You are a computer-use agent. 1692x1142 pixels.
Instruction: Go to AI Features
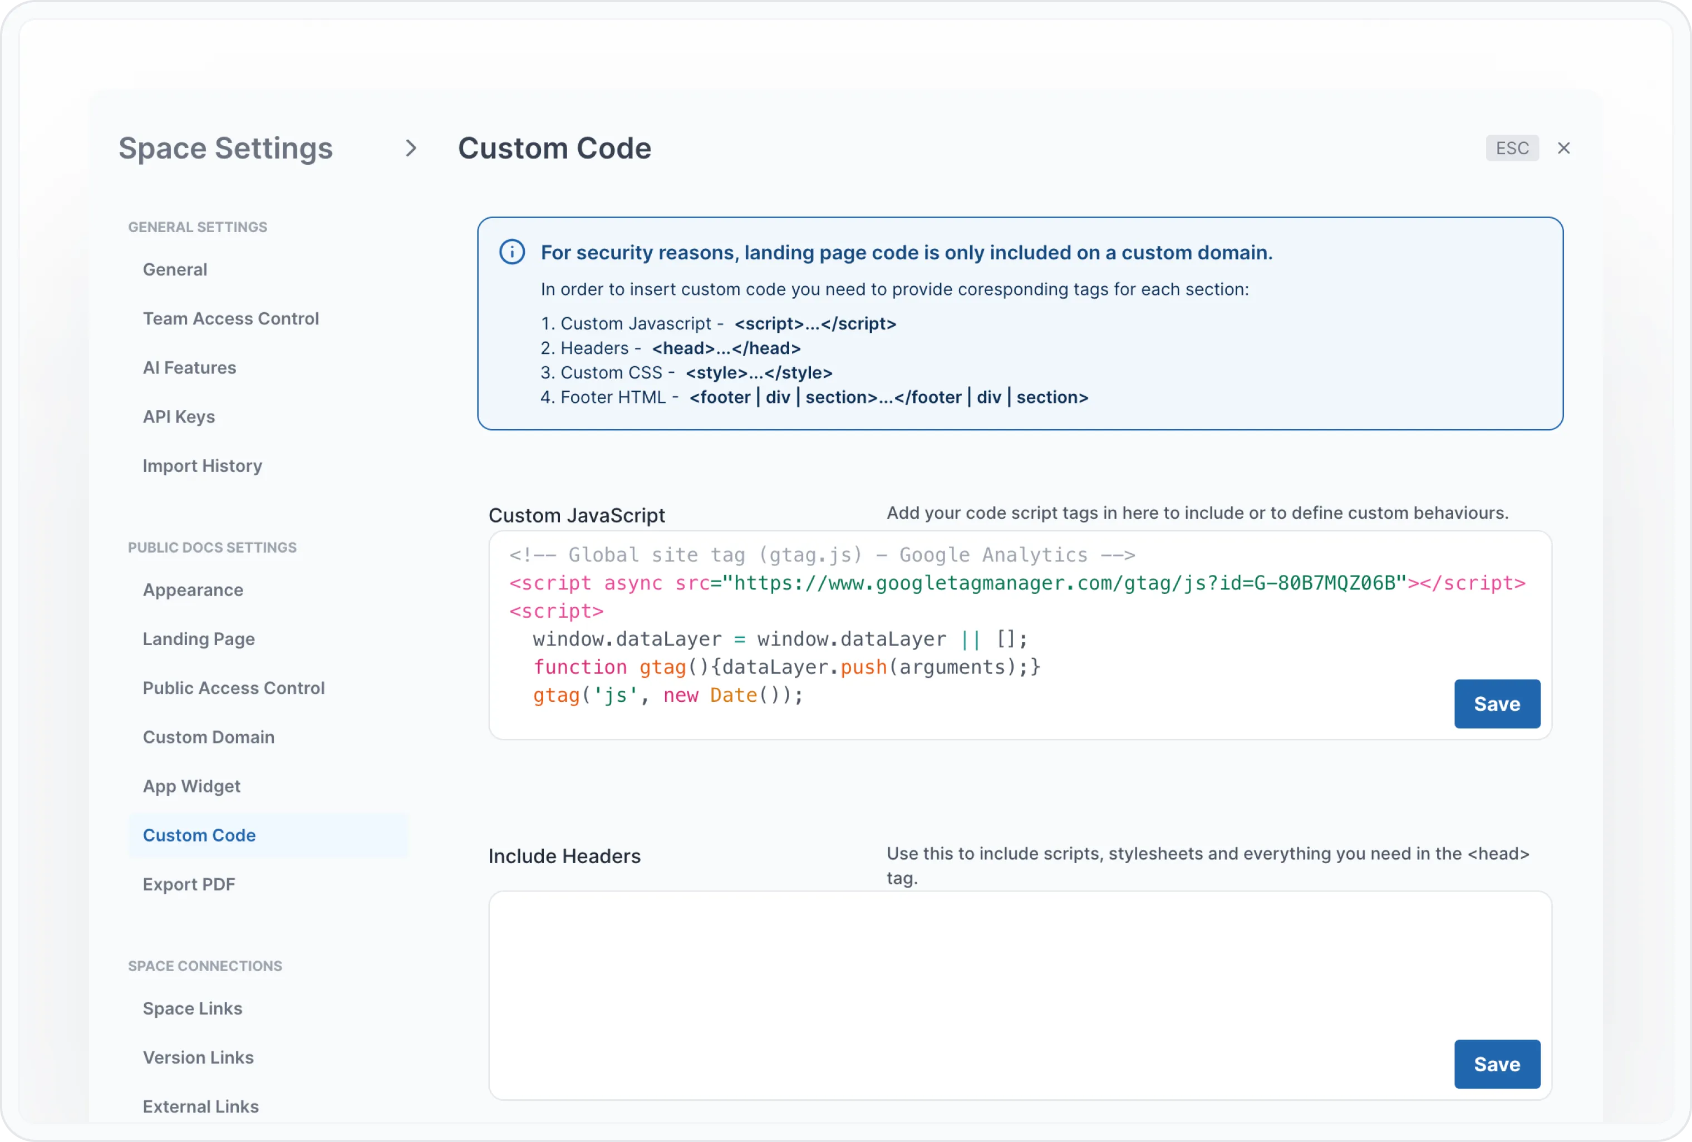coord(189,368)
